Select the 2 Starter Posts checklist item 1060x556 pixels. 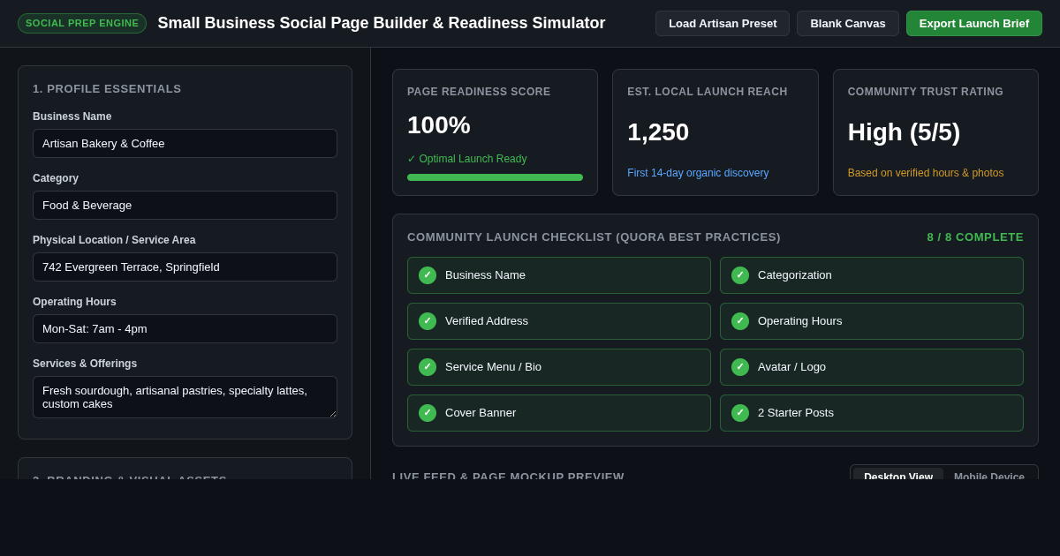pos(872,413)
